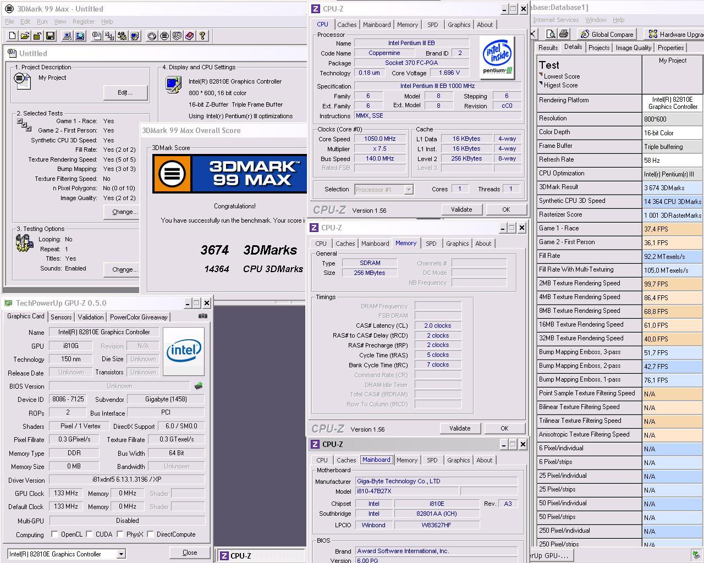The image size is (704, 563).
Task: Open the File menu in 3DMark
Action: pos(9,21)
